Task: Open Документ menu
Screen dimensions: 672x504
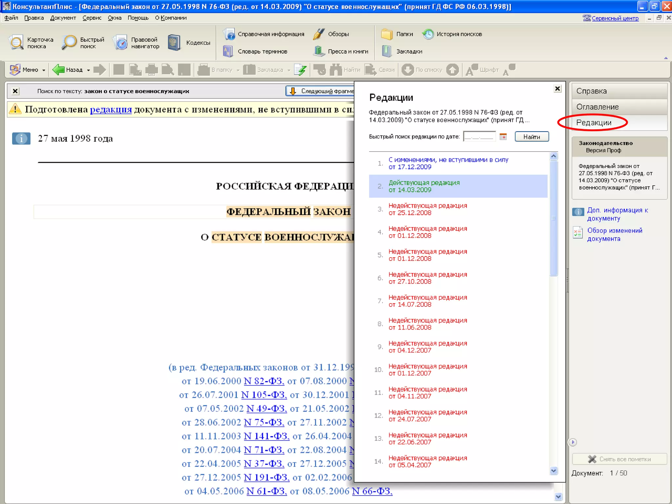Action: click(x=63, y=18)
